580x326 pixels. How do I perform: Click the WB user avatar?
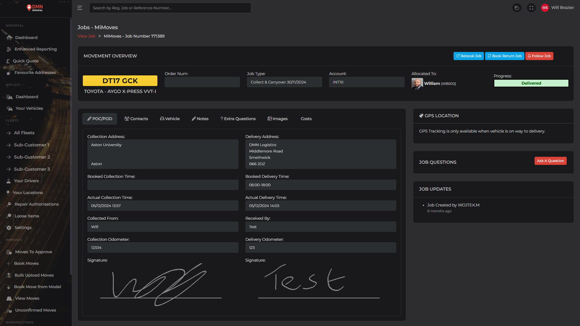tap(545, 8)
